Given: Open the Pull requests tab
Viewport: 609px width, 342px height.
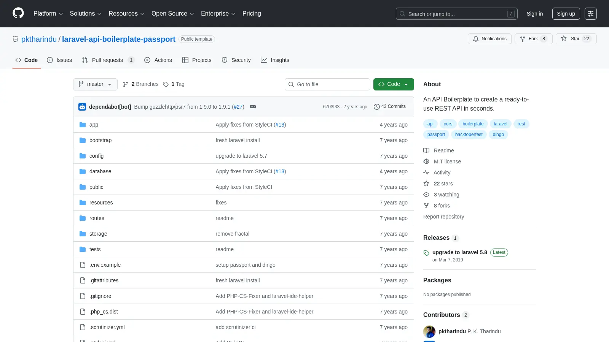Looking at the screenshot, I should pos(108,60).
